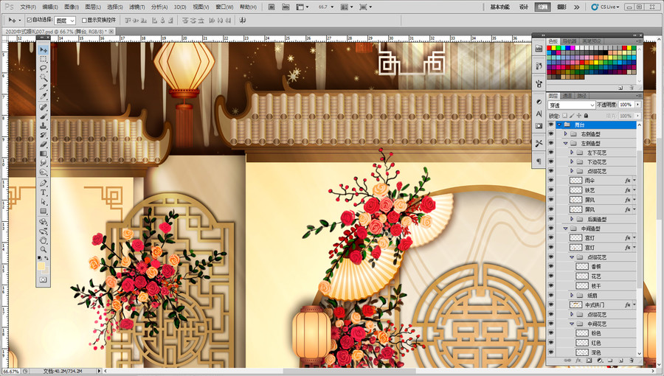Click the Auto-Align Layers icon in the options bar
The image size is (664, 376).
coord(242,20)
